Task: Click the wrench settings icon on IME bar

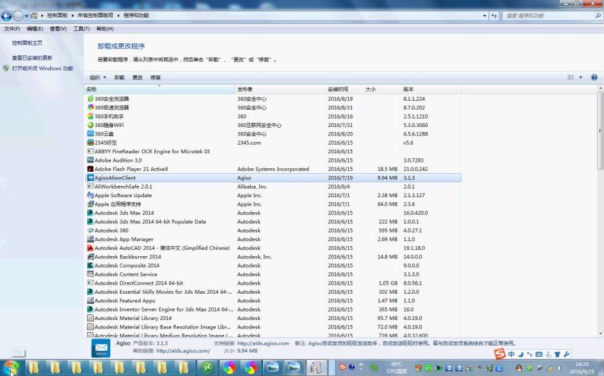Action: (x=566, y=354)
